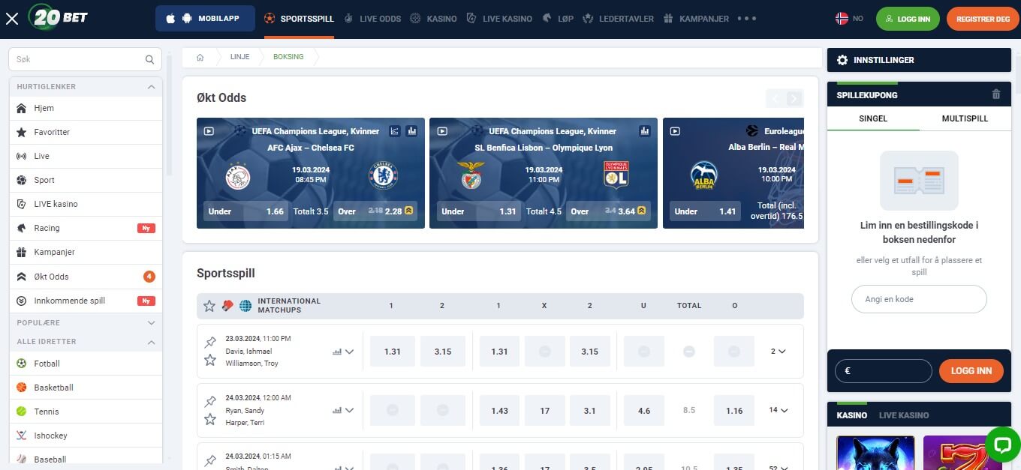Image resolution: width=1021 pixels, height=470 pixels.
Task: Click the REGISTRER DEG button
Action: [x=983, y=19]
